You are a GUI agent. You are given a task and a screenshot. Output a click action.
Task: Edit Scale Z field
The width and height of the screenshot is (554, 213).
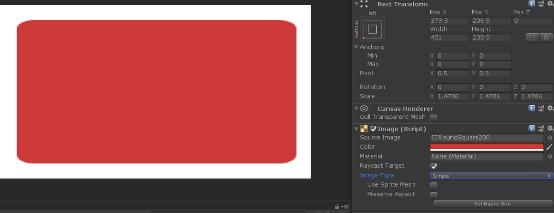click(536, 96)
